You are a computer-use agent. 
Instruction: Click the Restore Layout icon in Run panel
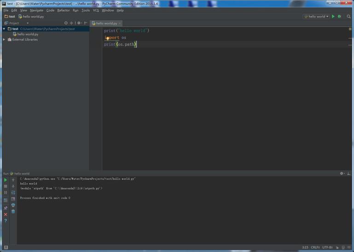tap(6, 200)
